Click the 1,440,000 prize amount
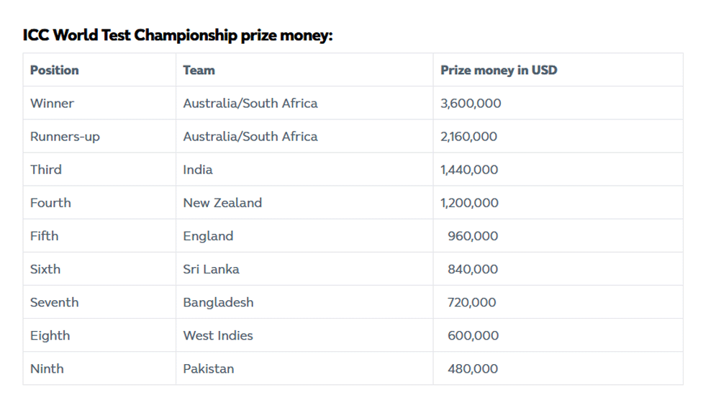Screen dimensions: 716x403 click(469, 170)
